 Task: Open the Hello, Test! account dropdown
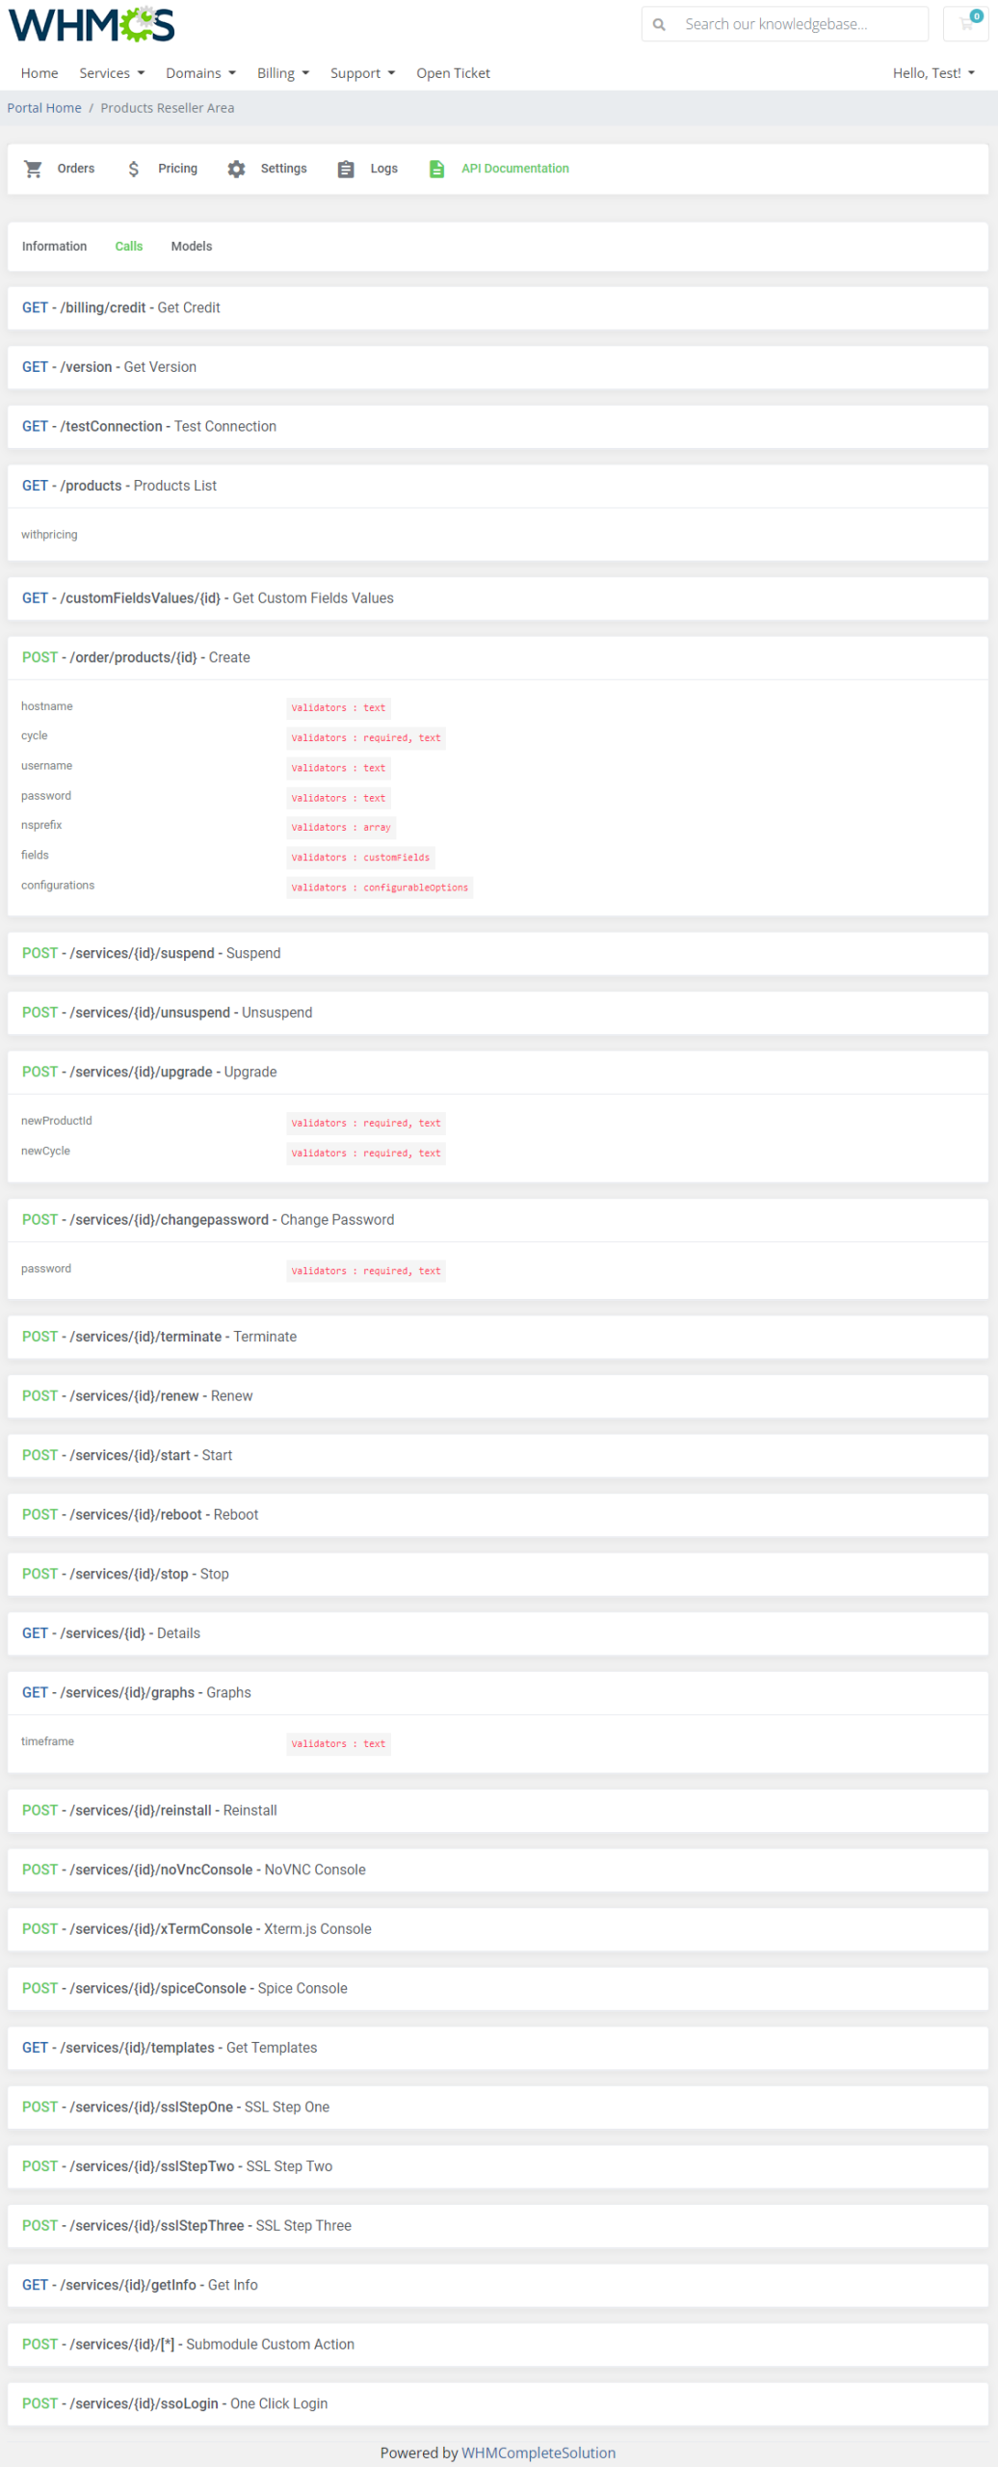tap(932, 73)
